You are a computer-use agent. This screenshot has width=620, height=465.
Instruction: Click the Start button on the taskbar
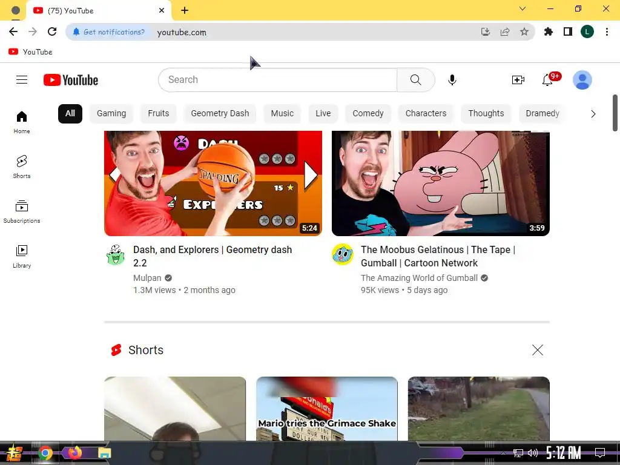point(14,453)
